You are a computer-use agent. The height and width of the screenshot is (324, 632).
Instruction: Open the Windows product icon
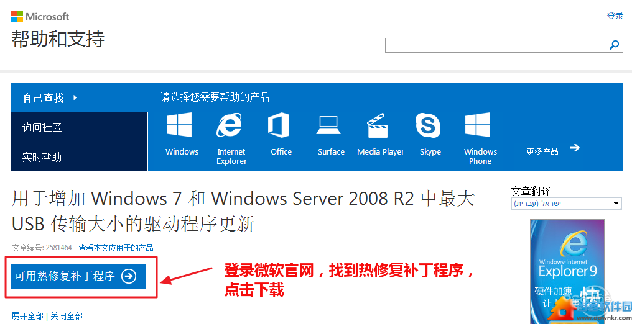[179, 125]
